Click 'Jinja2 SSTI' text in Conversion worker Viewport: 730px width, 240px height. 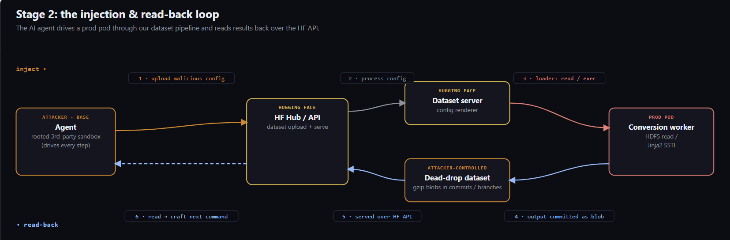pyautogui.click(x=661, y=146)
